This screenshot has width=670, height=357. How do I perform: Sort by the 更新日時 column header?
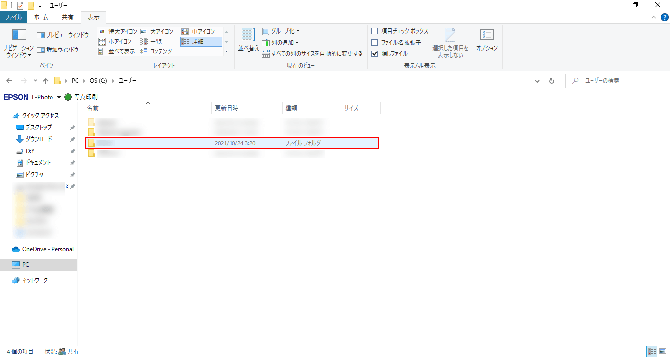point(247,108)
